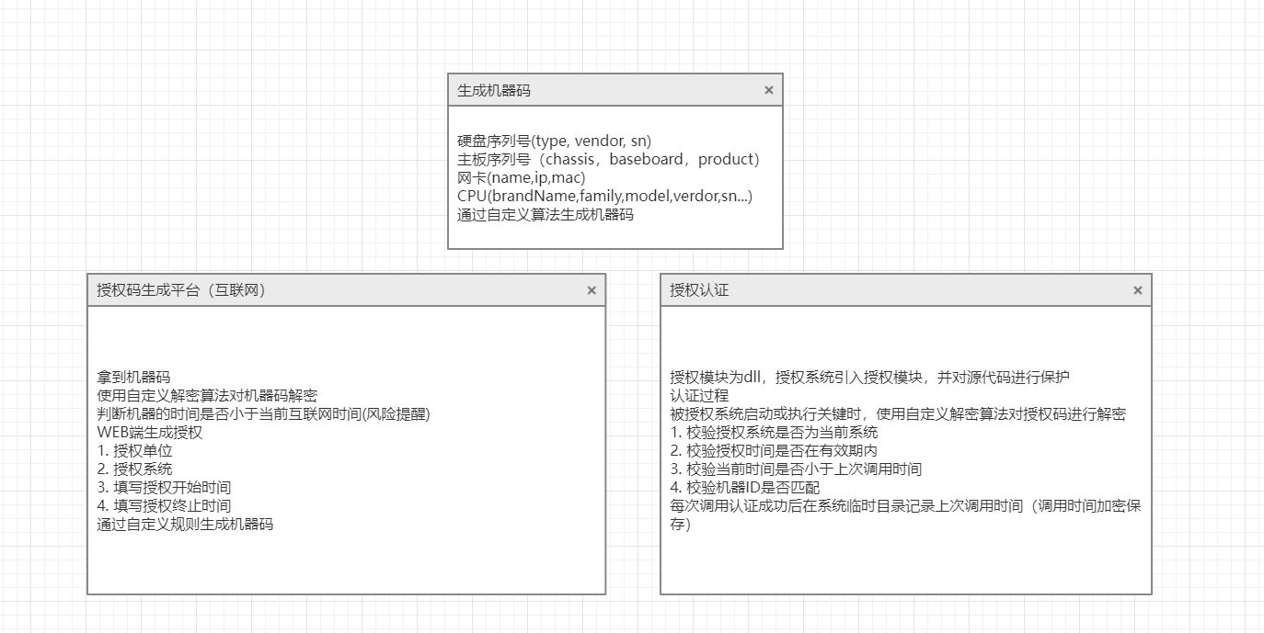The width and height of the screenshot is (1264, 633).
Task: Click the 拿到机器码 text line
Action: 133,377
